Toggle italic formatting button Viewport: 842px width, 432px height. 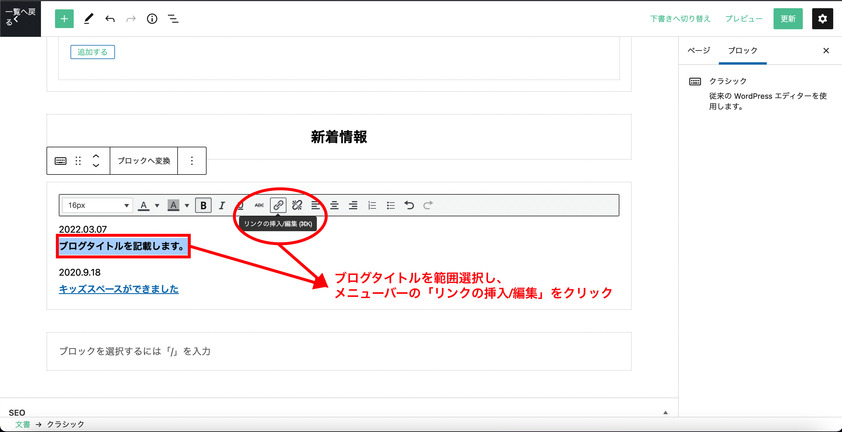click(x=222, y=205)
